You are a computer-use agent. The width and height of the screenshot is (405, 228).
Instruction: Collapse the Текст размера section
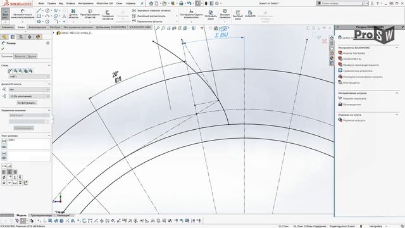coord(49,136)
